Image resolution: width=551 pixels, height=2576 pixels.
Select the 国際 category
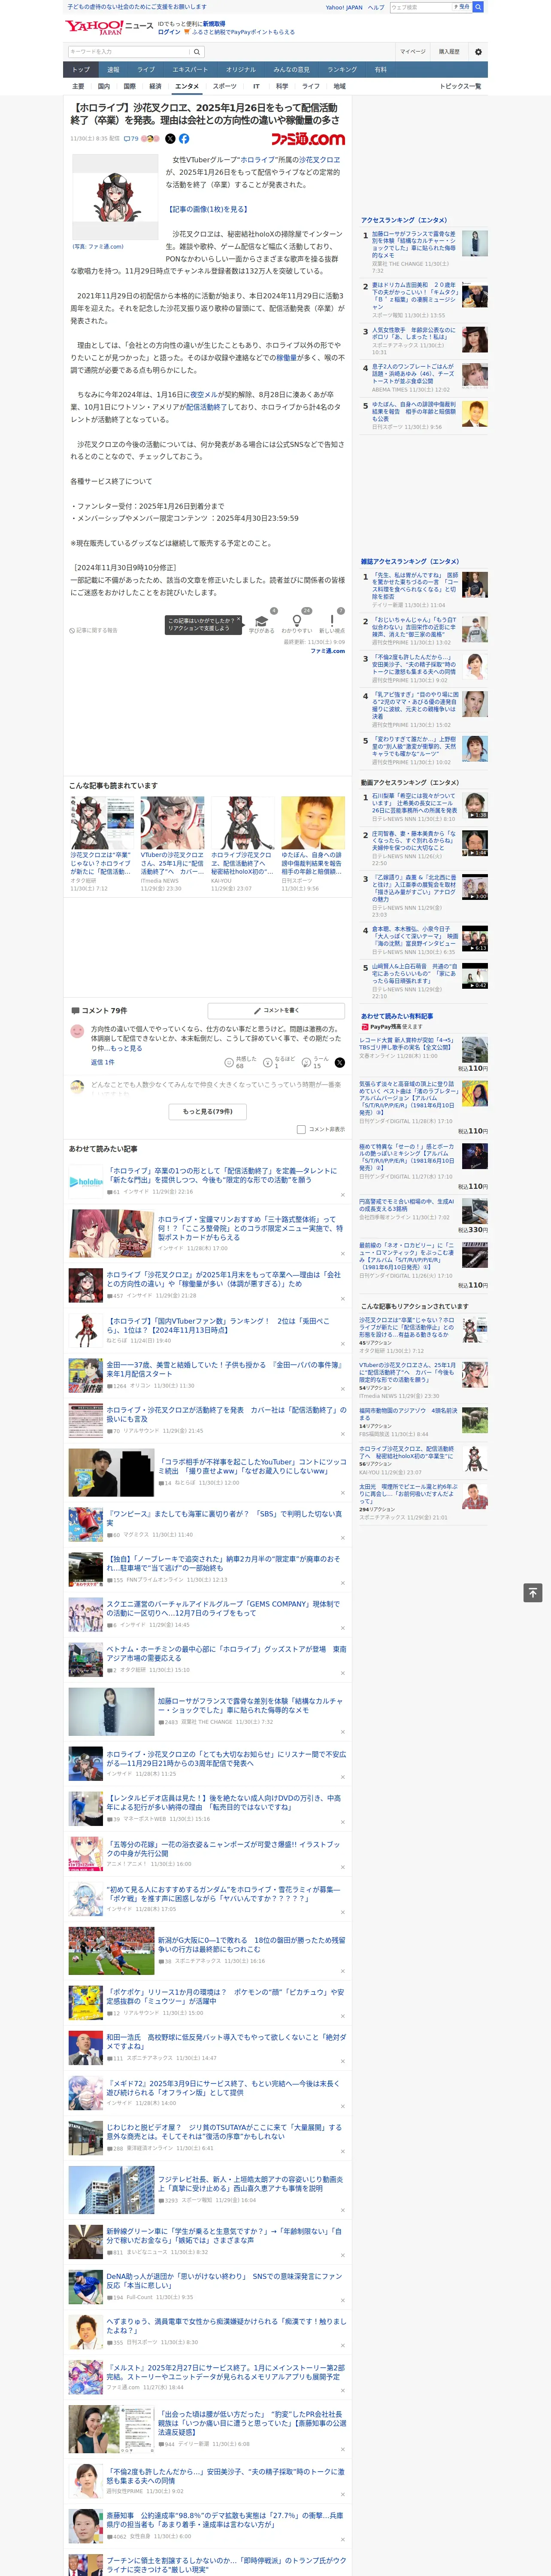click(129, 86)
